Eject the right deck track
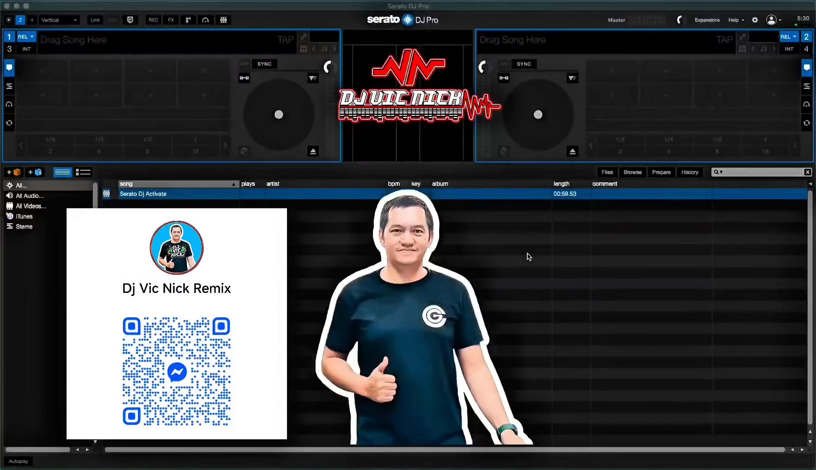Viewport: 816px width, 470px height. [x=573, y=151]
